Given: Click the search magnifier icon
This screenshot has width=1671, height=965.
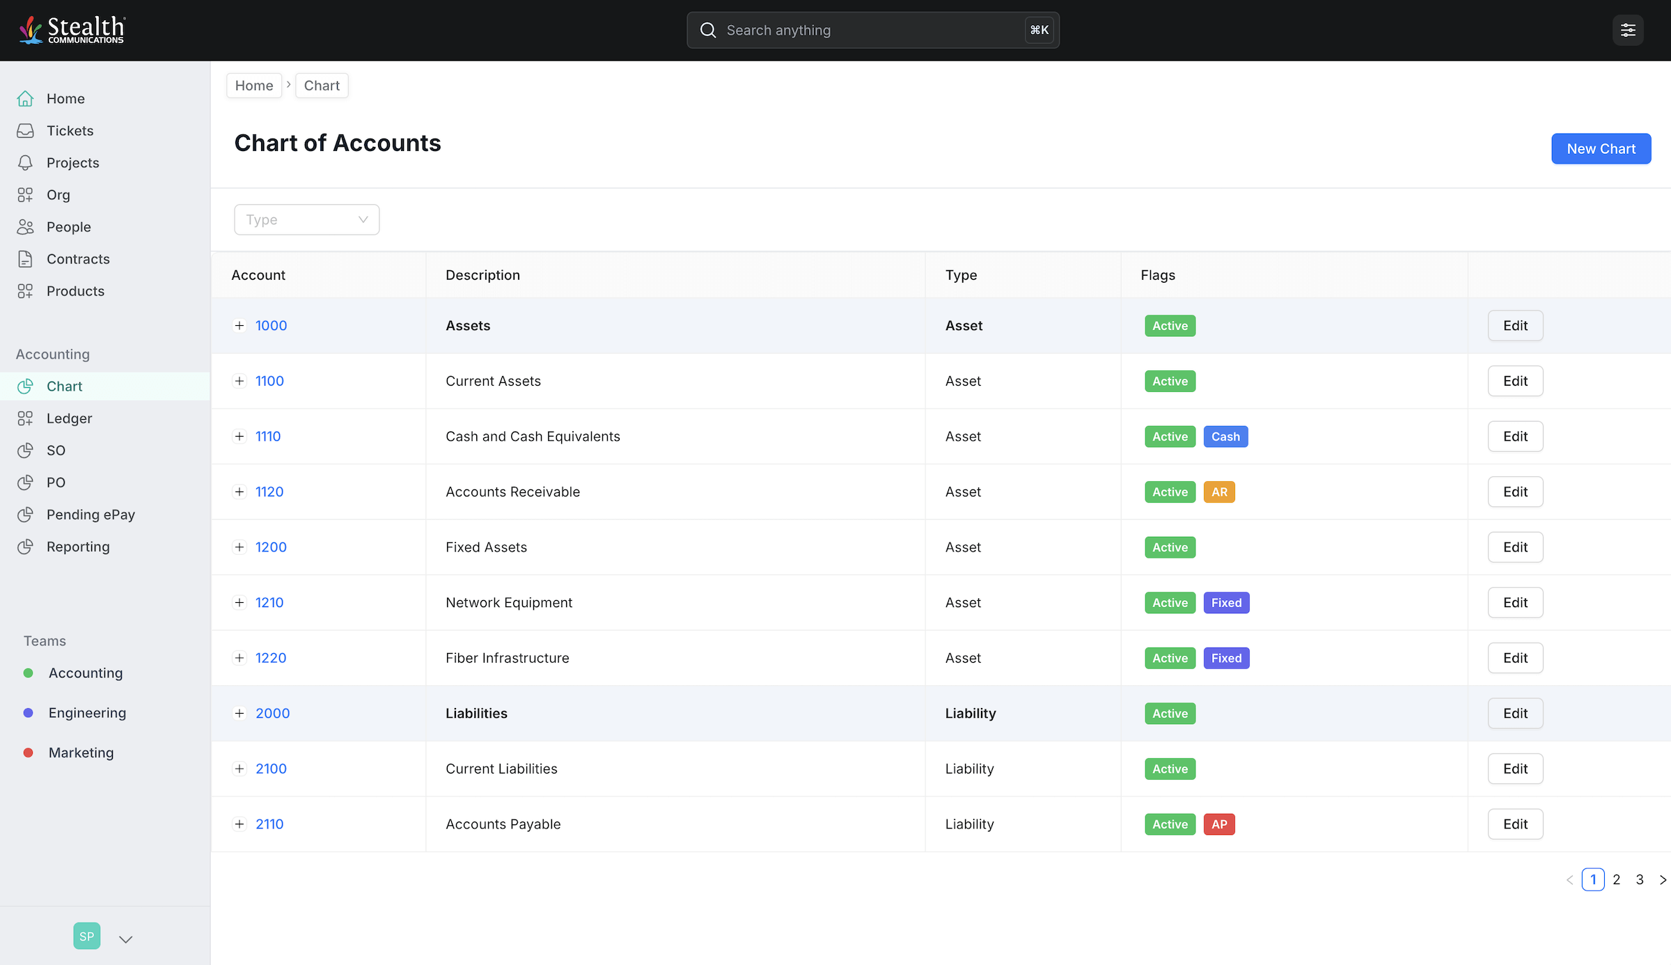Looking at the screenshot, I should 707,30.
